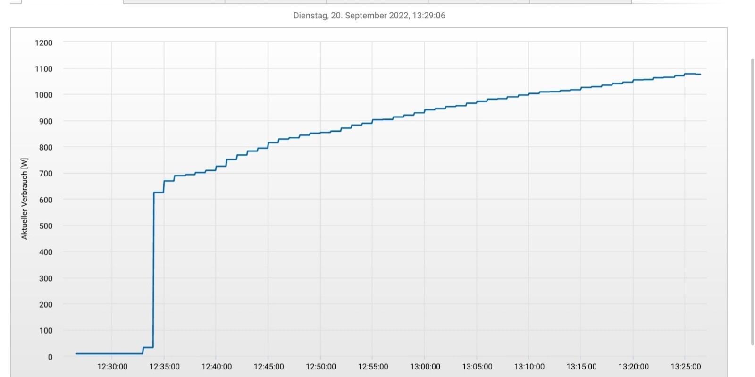The image size is (755, 377).
Task: Click the 0 value on the Y axis
Action: pos(50,357)
